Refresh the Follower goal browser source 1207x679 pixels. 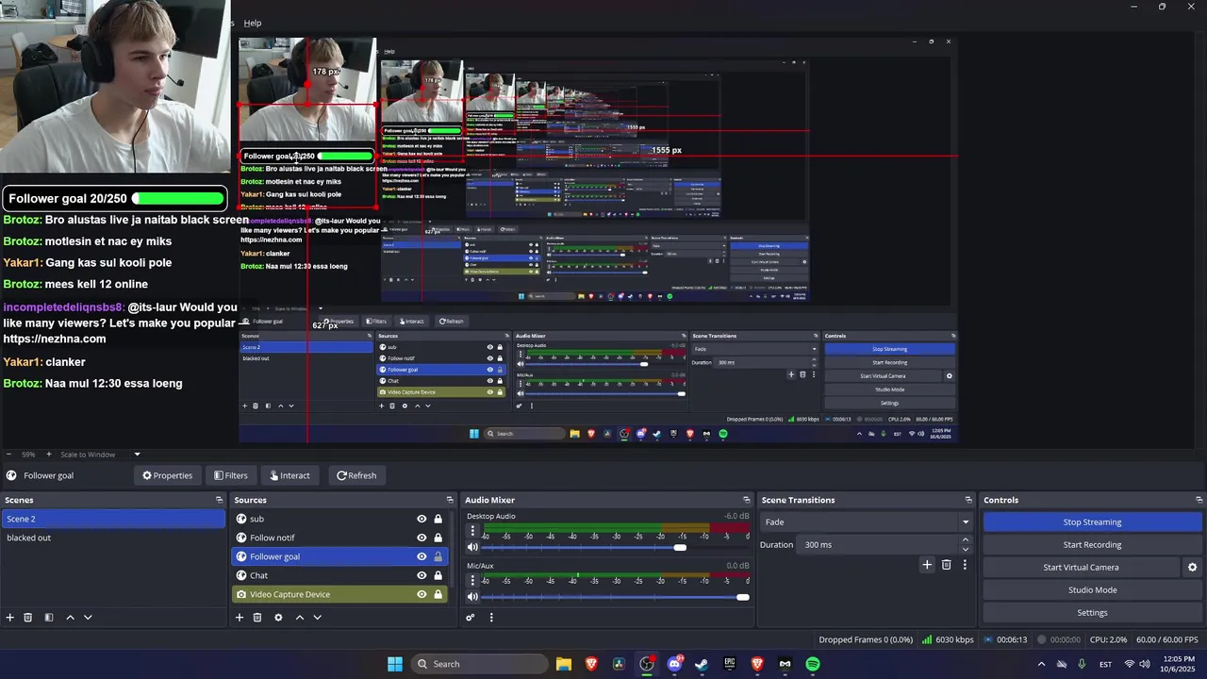point(356,475)
